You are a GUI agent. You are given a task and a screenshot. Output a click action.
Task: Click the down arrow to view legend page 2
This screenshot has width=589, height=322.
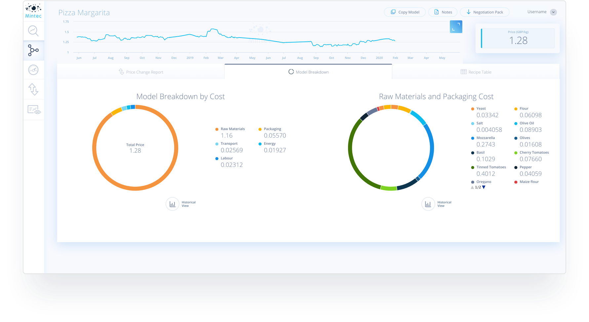pyautogui.click(x=484, y=187)
